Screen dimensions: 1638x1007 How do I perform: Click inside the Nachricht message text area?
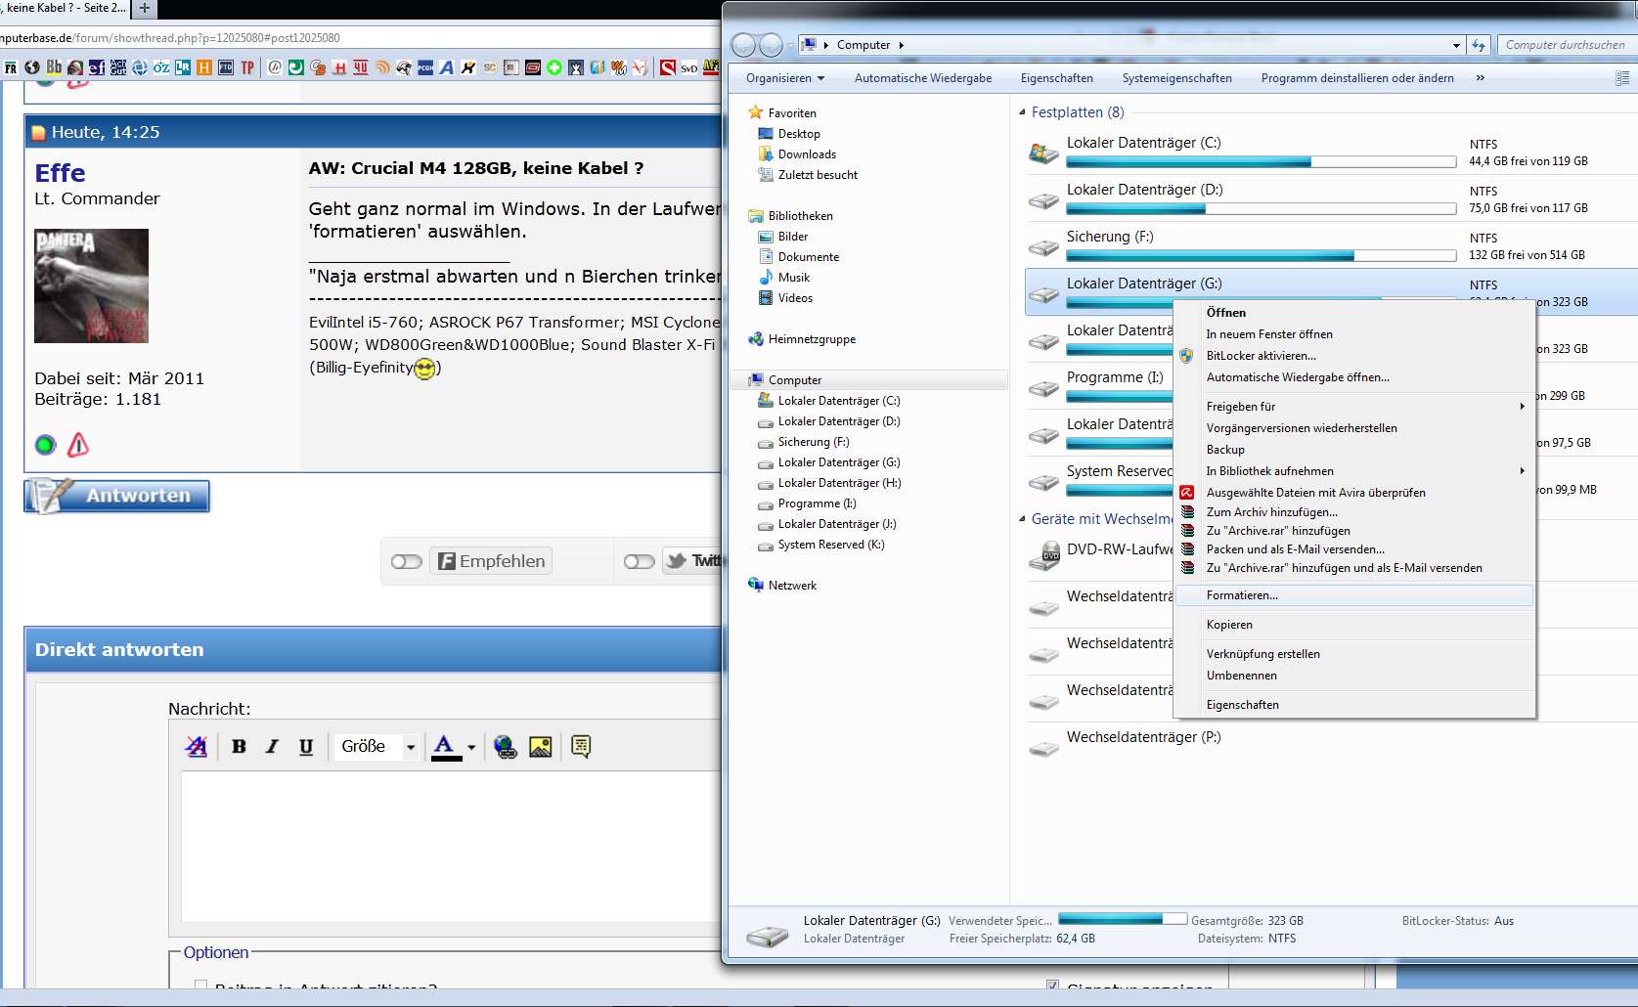pos(450,847)
